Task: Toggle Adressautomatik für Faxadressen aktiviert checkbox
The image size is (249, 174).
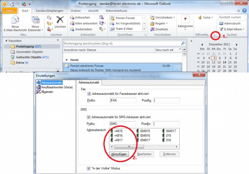Action: tap(89, 94)
